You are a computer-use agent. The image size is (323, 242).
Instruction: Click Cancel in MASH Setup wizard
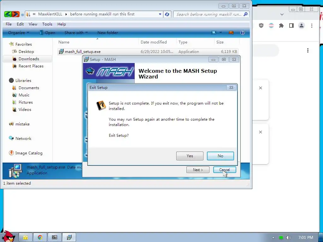coord(224,170)
